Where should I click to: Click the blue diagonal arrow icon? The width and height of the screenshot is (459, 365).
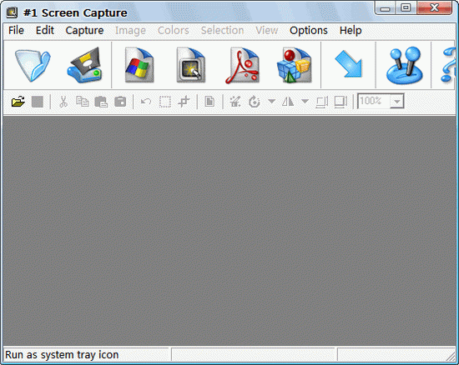pos(349,64)
